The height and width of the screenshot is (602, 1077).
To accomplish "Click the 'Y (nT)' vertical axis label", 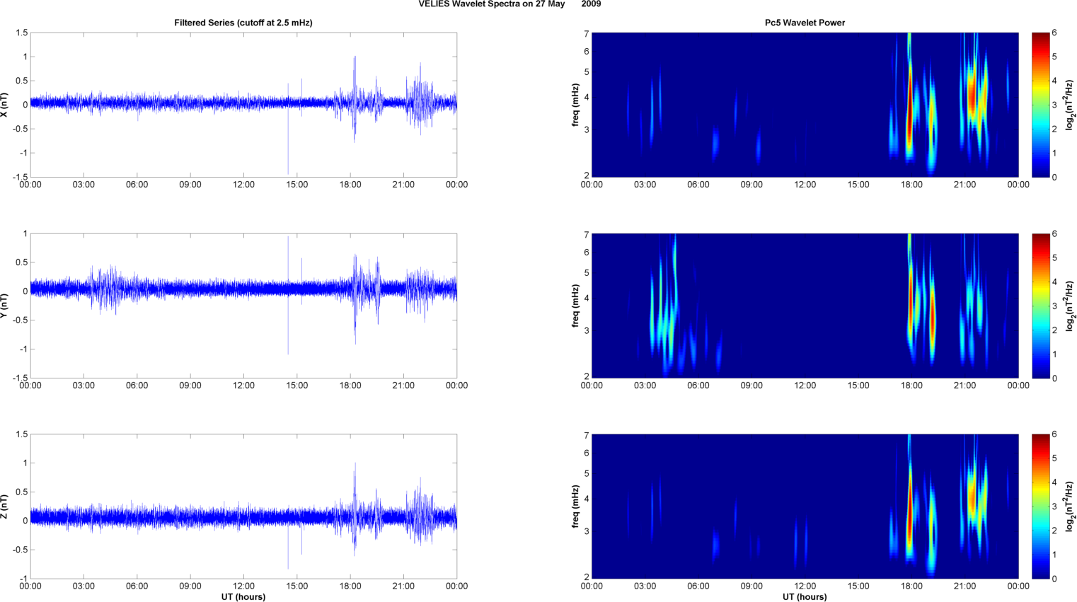I will [x=5, y=306].
